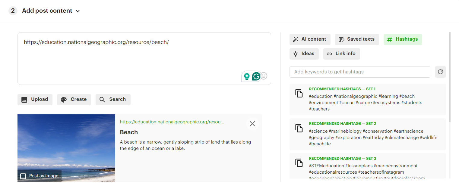
Task: Open the emoji picker in post editor
Action: [x=264, y=76]
